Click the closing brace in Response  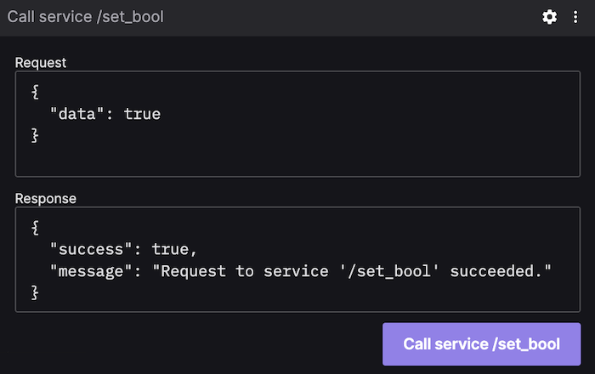[x=35, y=292]
